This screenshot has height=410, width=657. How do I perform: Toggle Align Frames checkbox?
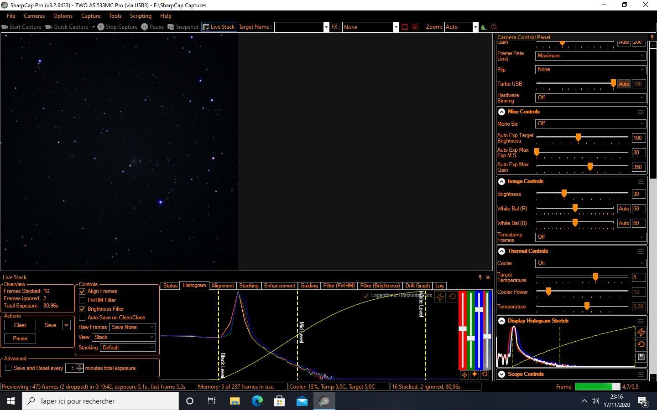(82, 292)
